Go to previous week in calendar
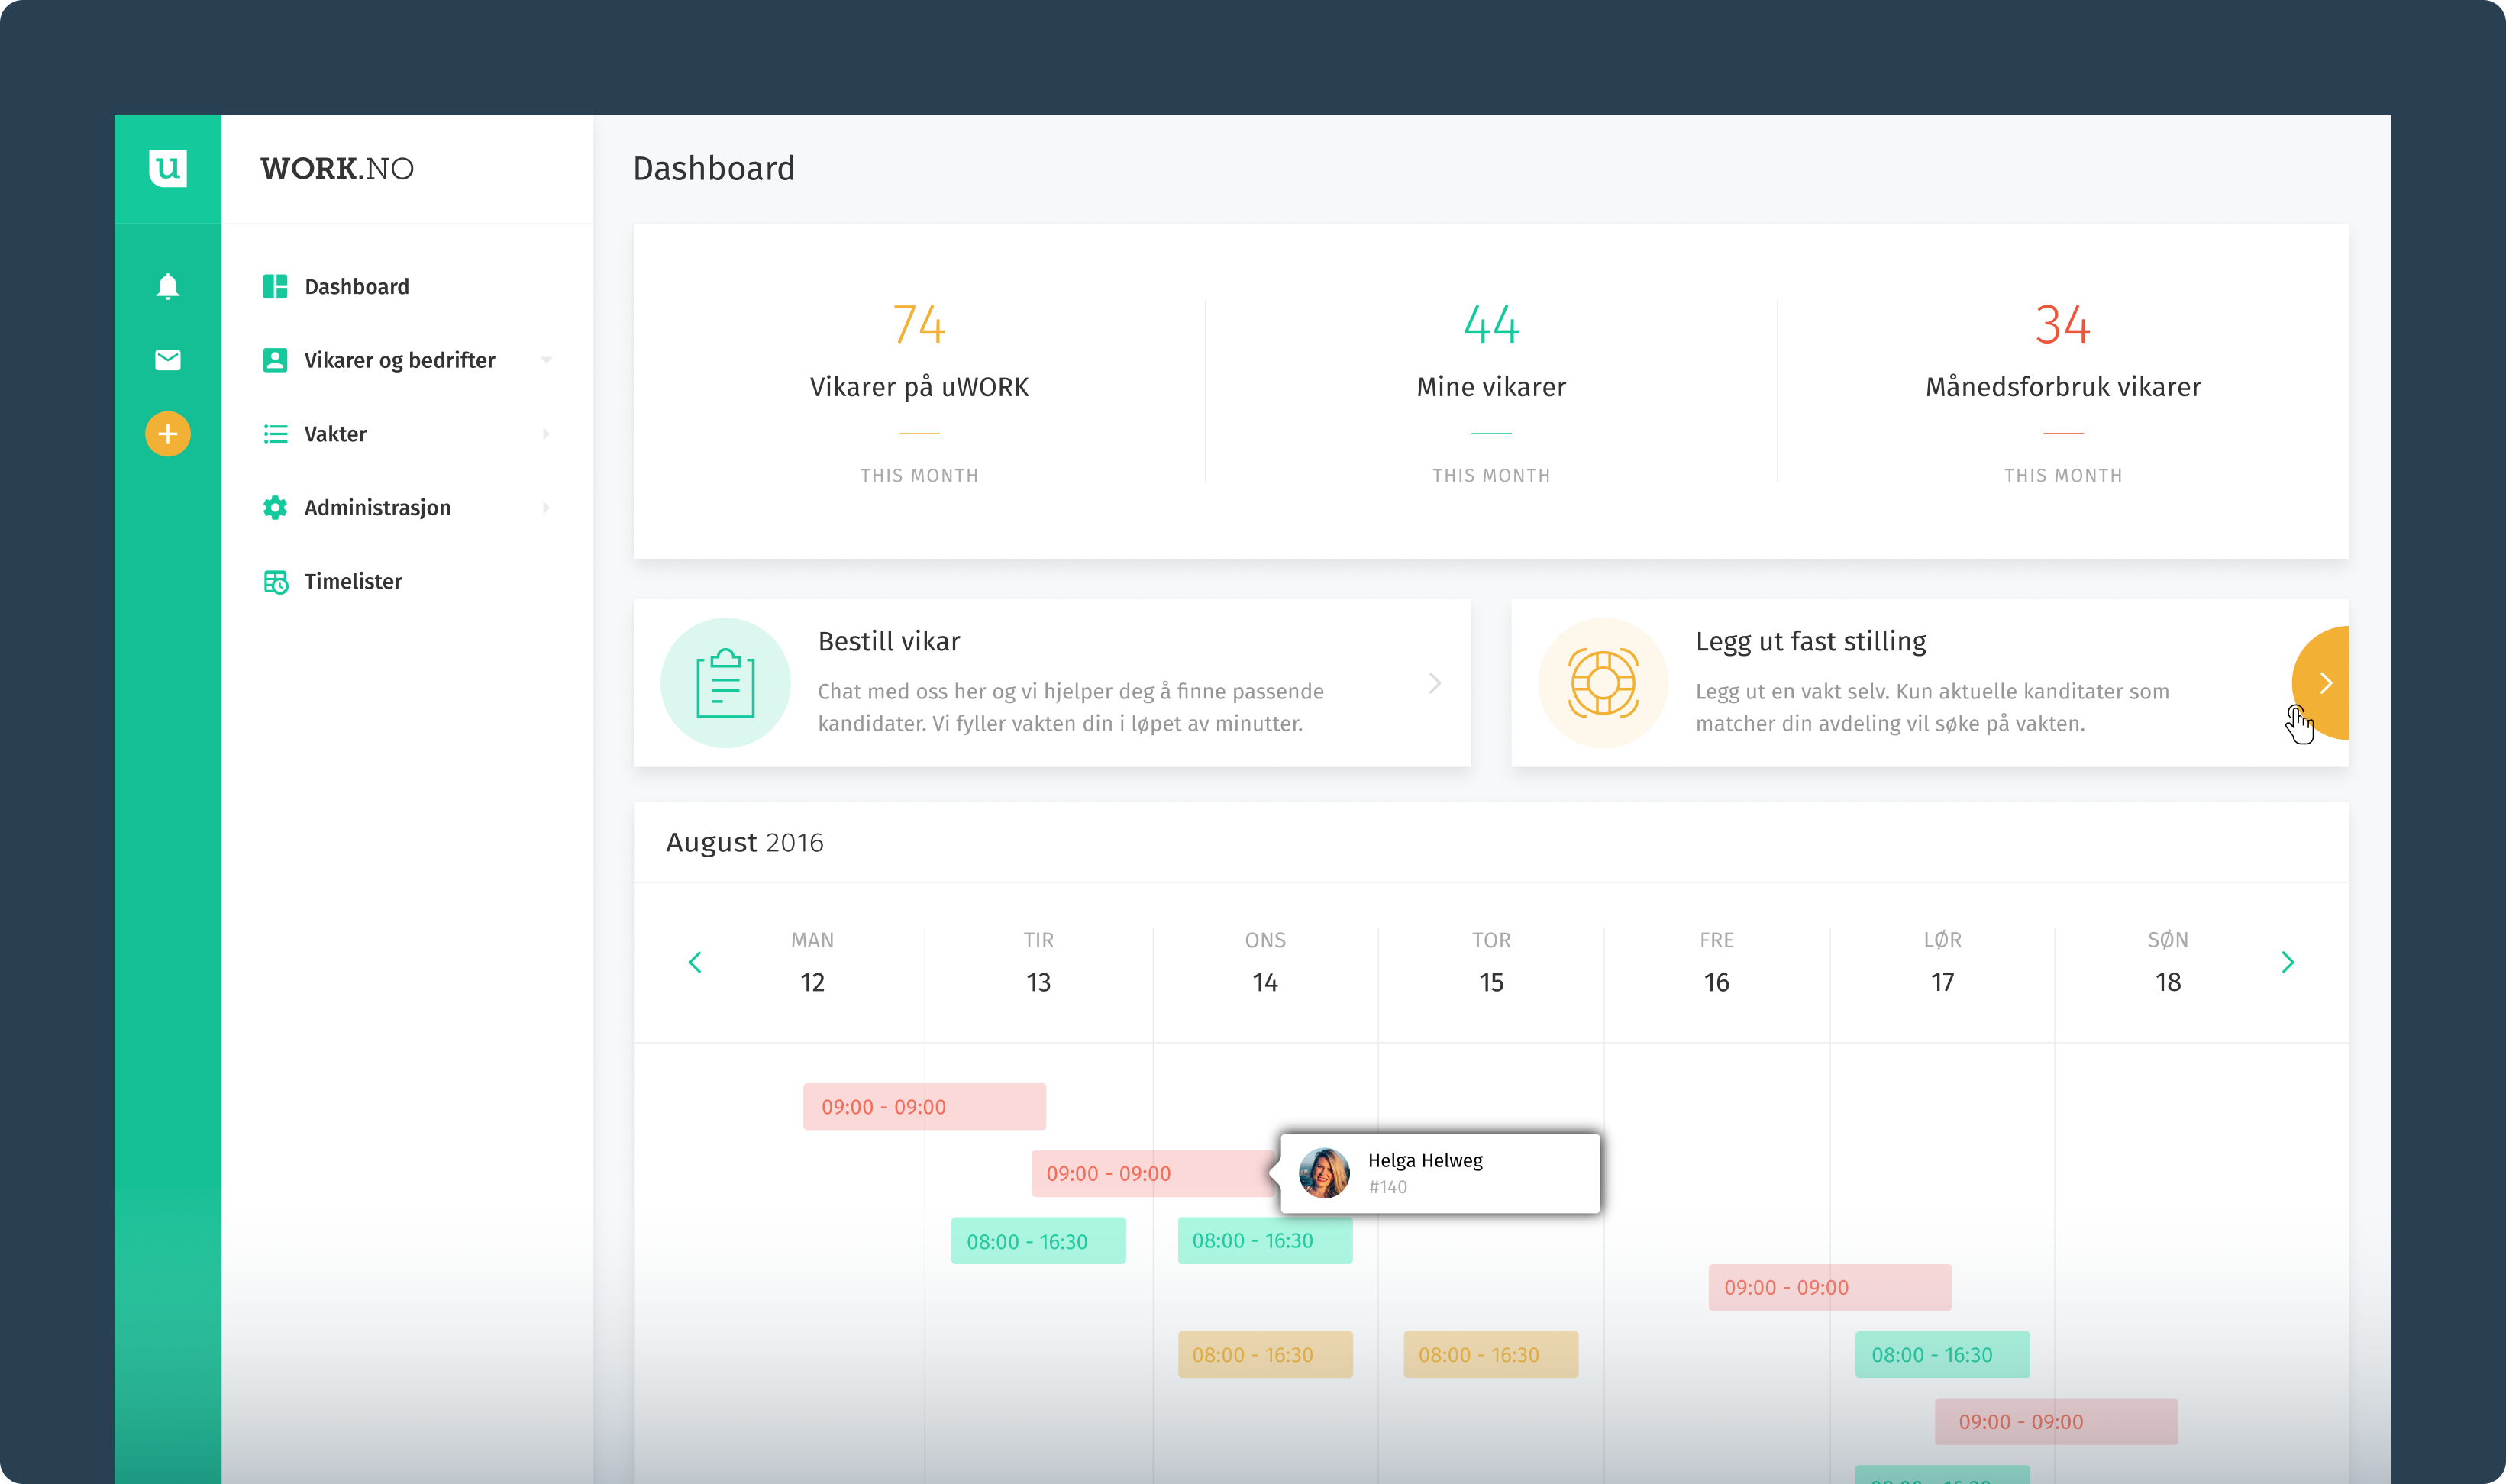2506x1484 pixels. click(x=695, y=962)
